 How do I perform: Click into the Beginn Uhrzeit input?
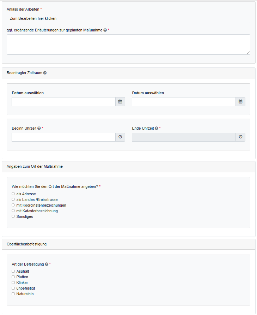coord(63,137)
